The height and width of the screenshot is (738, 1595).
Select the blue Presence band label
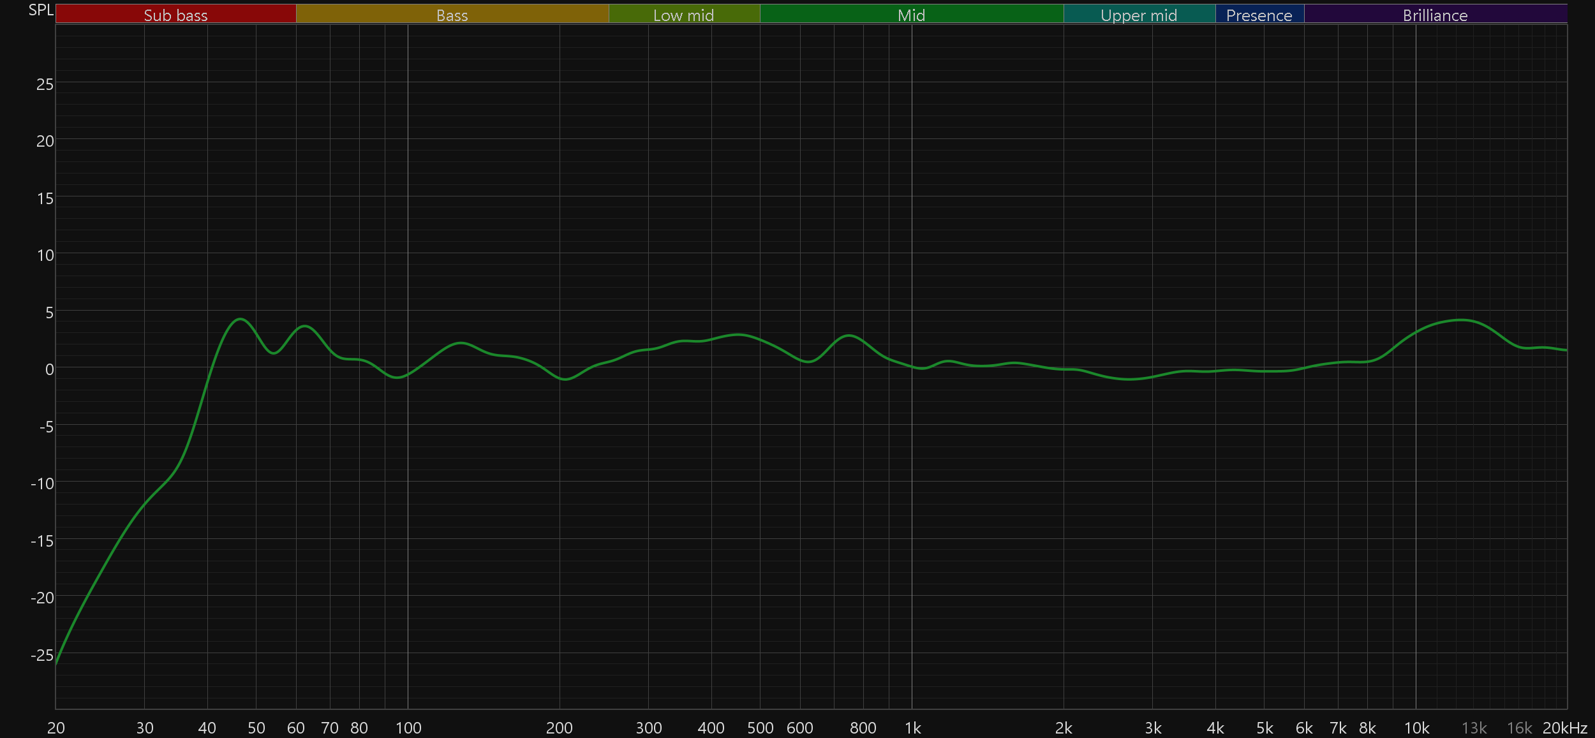pos(1259,15)
